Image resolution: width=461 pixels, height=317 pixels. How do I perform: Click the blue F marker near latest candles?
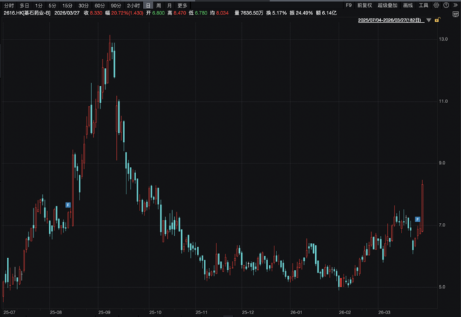click(420, 219)
